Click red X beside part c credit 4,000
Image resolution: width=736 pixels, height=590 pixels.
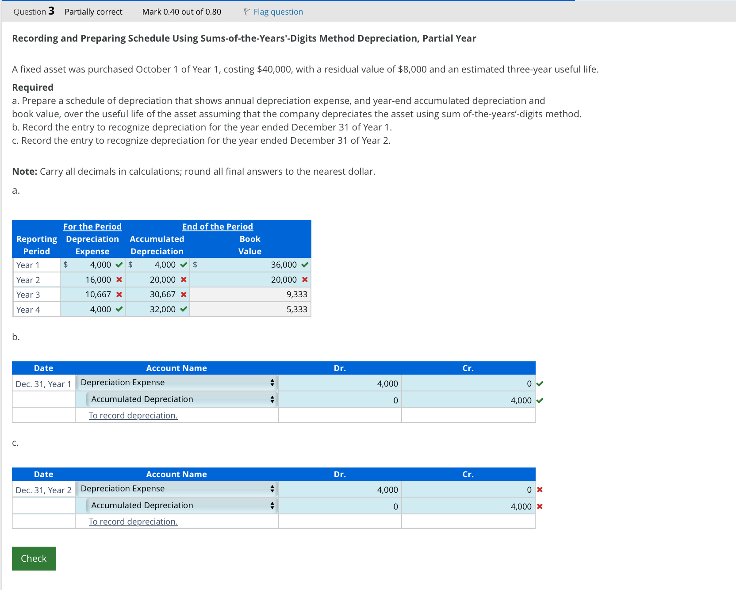pos(540,506)
